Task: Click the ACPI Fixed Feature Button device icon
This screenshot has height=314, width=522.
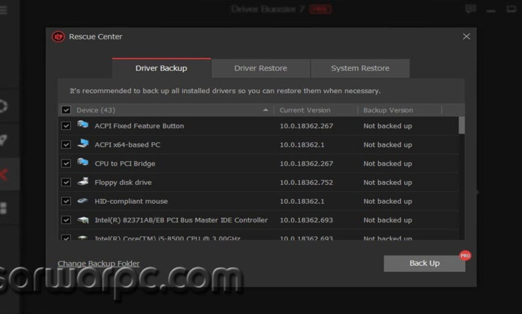Action: pos(83,125)
